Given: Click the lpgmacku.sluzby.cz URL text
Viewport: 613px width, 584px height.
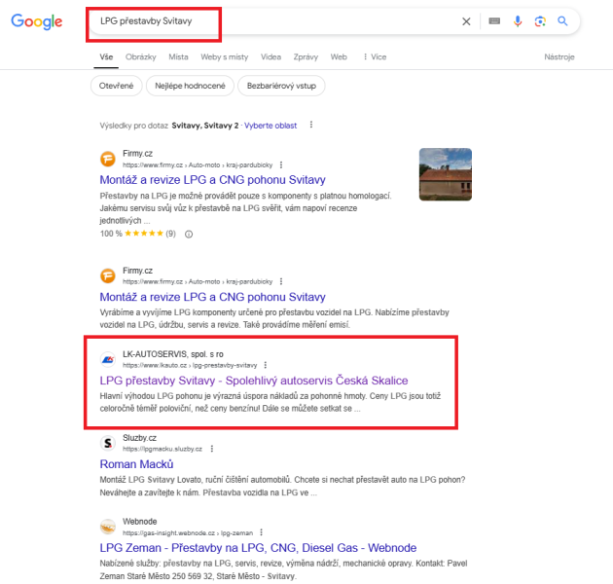Looking at the screenshot, I should coord(162,449).
